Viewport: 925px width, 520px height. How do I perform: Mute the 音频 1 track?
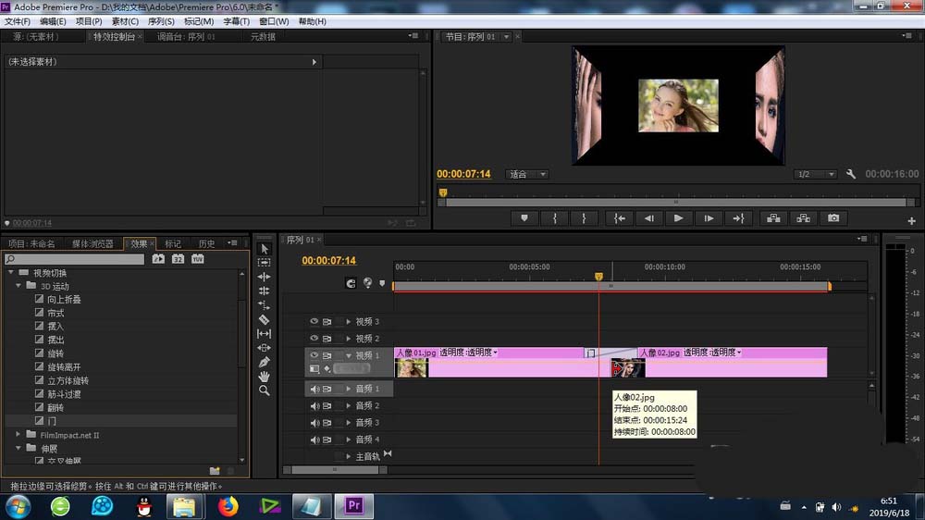coord(314,389)
